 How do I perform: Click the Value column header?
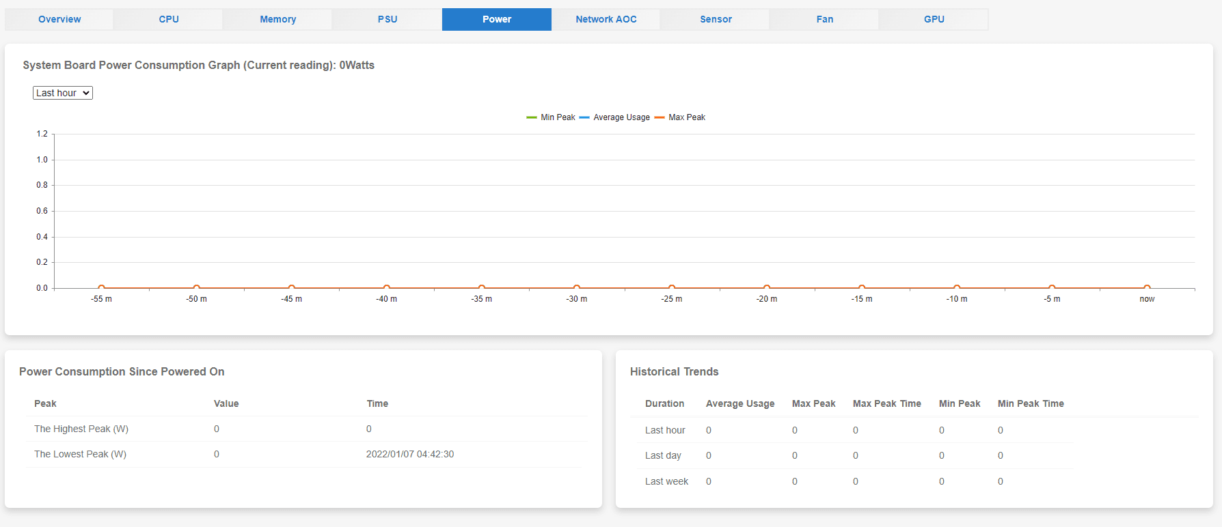coord(226,403)
